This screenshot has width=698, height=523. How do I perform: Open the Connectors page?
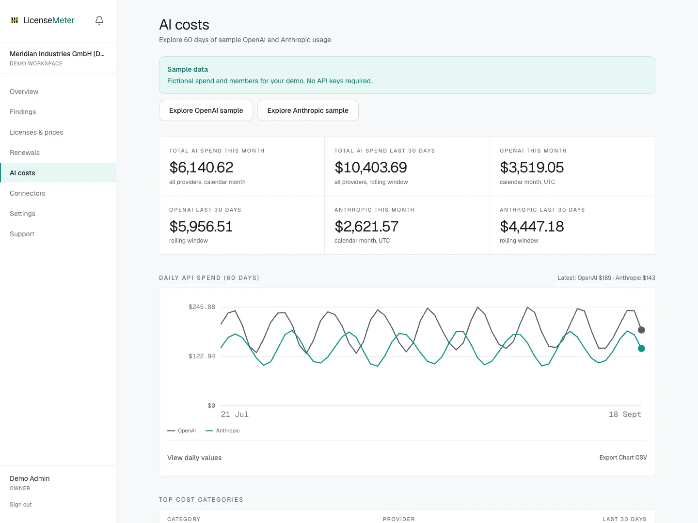(x=27, y=193)
